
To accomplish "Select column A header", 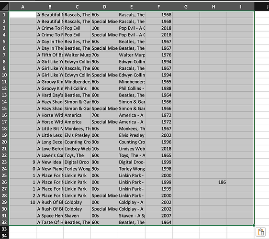I will pos(22,7).
